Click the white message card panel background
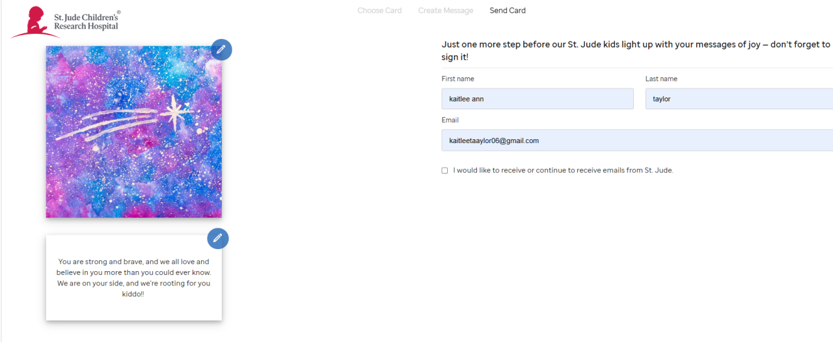This screenshot has width=833, height=342. coord(133,310)
